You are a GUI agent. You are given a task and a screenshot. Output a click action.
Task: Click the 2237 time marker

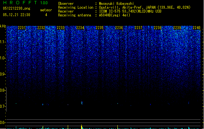tap(138, 28)
